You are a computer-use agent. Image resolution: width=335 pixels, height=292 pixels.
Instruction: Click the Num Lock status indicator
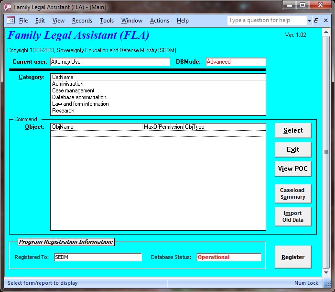(x=306, y=283)
